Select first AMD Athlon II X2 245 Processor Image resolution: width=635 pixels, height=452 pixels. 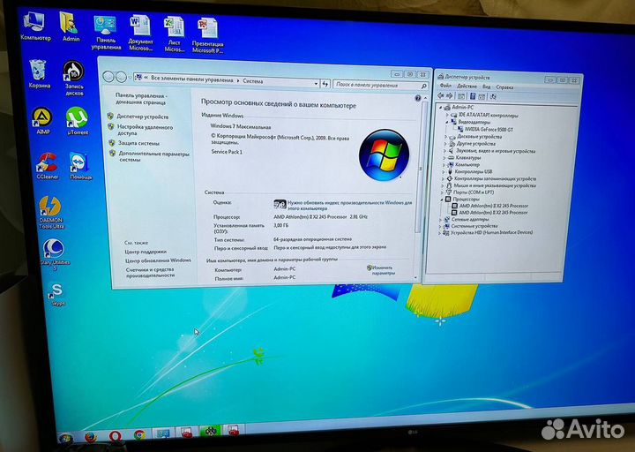(493, 206)
